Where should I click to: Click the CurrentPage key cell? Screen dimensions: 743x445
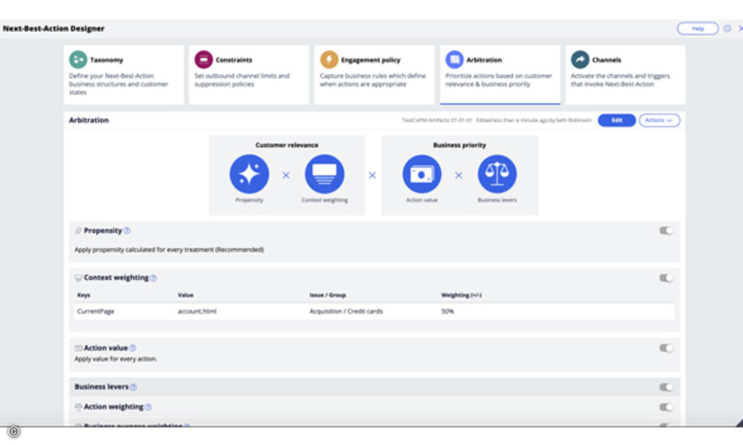(95, 311)
